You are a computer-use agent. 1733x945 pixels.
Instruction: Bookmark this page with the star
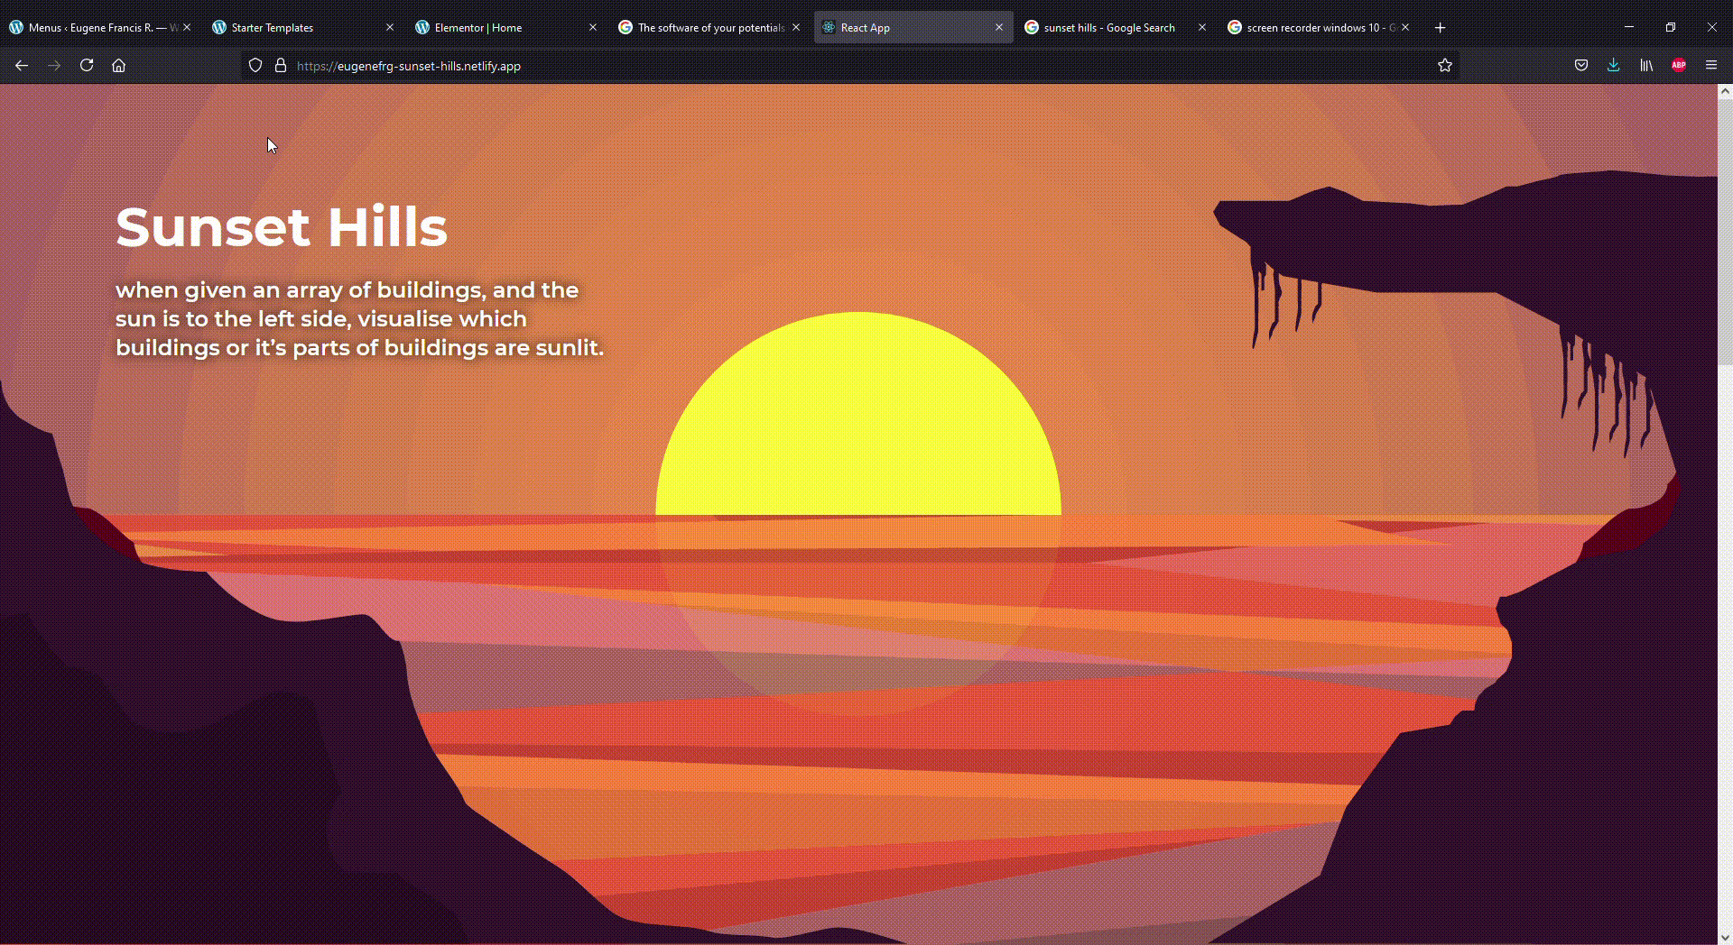pyautogui.click(x=1444, y=65)
